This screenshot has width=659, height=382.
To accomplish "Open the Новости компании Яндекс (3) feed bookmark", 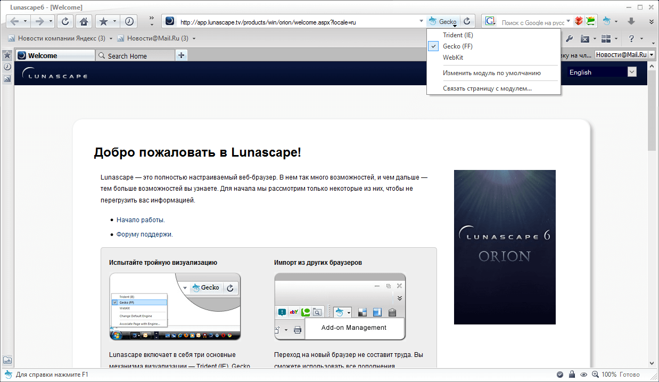I will point(57,38).
